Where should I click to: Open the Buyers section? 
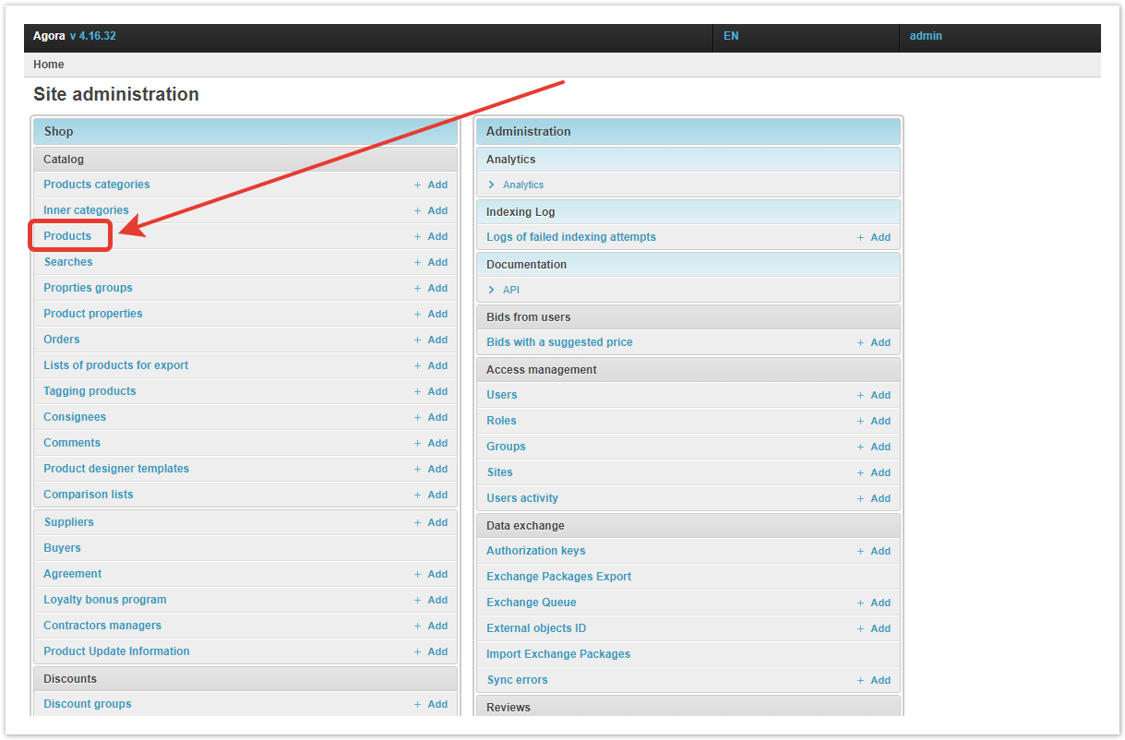click(62, 548)
